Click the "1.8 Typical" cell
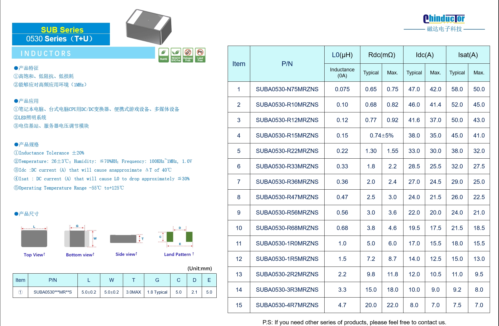499x326 pixels. click(157, 292)
